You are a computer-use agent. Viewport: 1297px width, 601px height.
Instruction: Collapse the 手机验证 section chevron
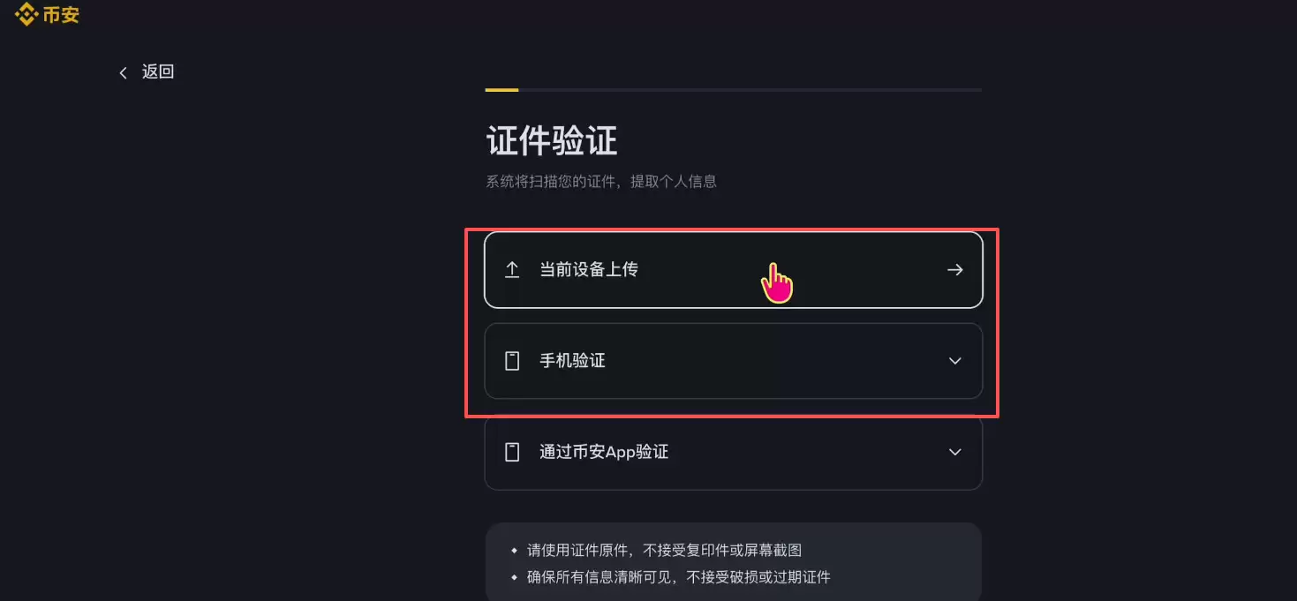(x=954, y=361)
